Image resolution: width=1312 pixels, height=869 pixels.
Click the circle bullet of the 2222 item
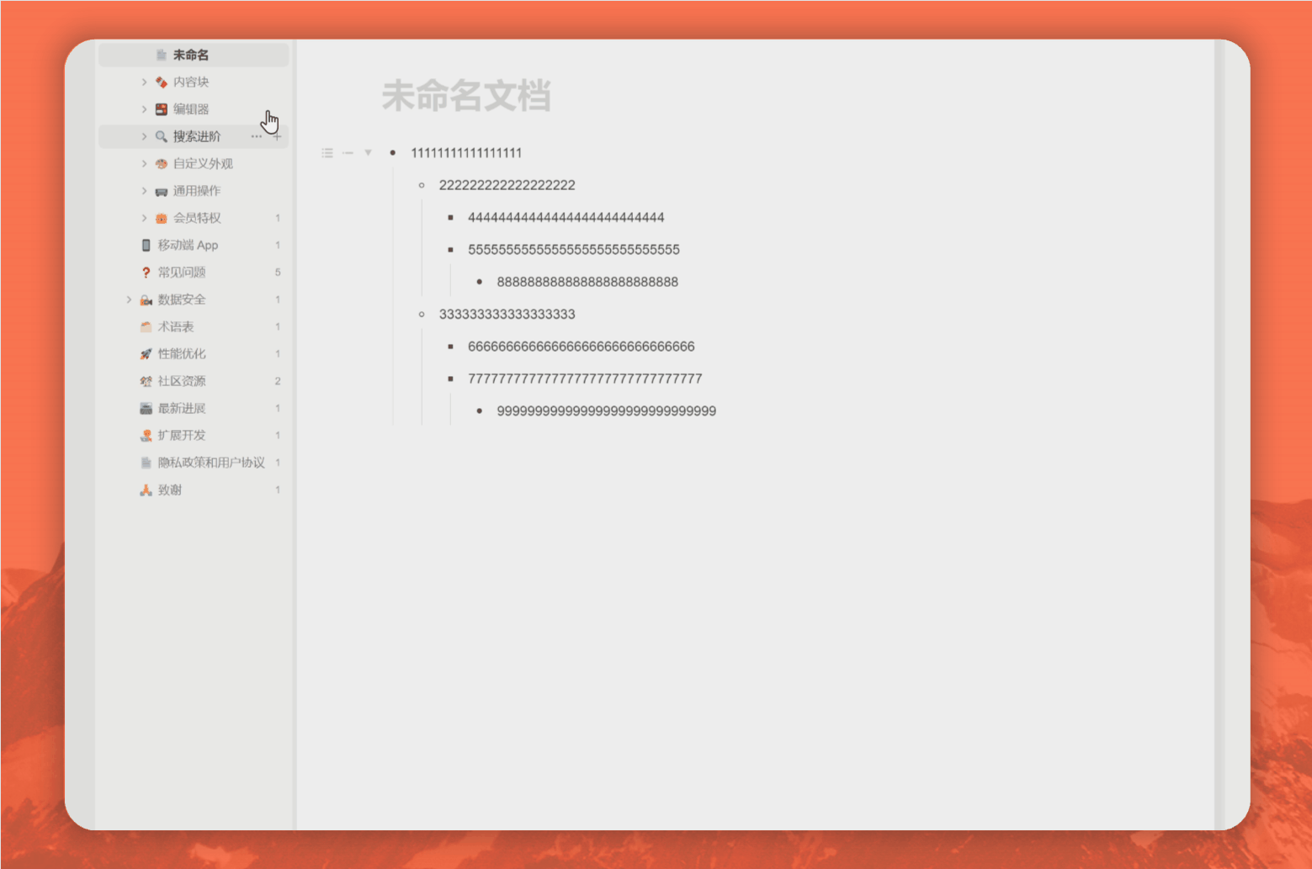tap(421, 184)
